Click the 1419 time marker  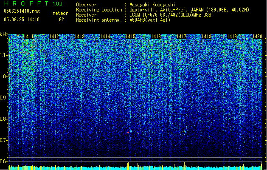(232, 37)
